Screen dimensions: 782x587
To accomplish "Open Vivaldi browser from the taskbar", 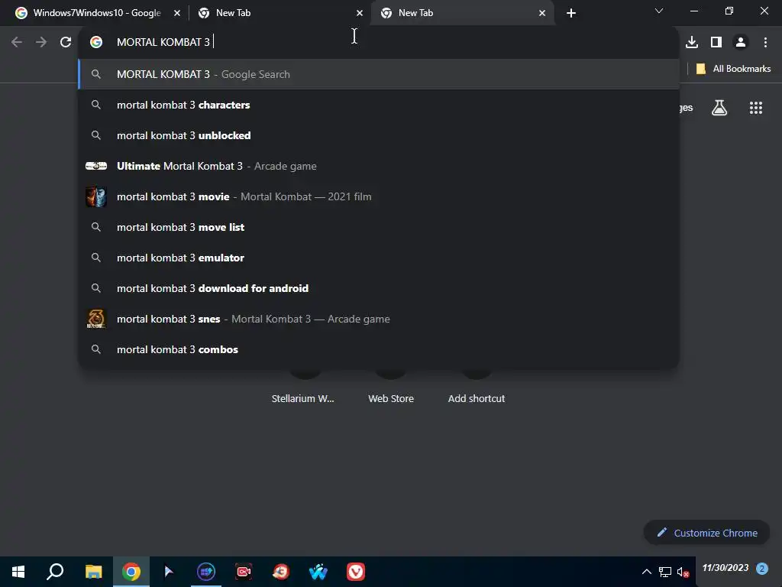I will [356, 572].
